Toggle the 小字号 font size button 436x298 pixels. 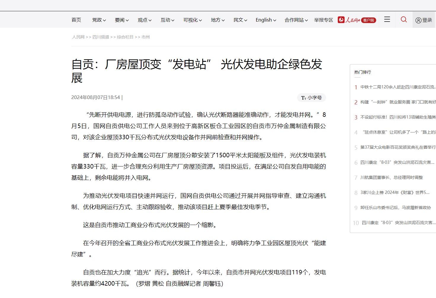click(311, 98)
